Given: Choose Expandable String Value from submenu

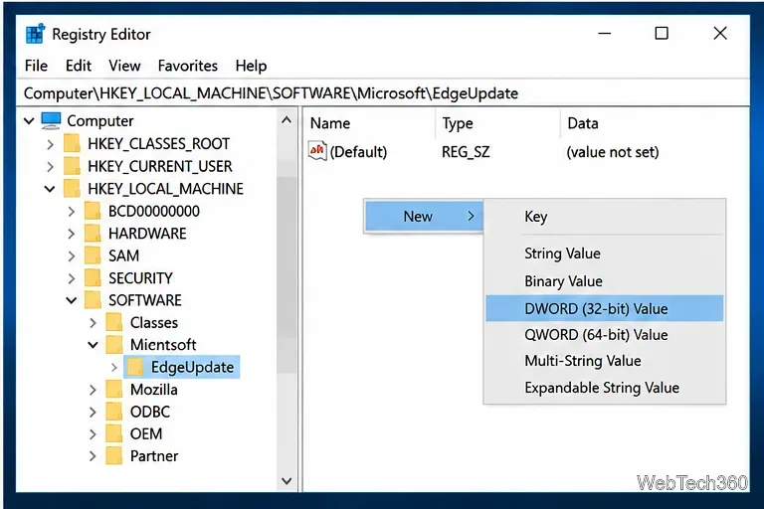Looking at the screenshot, I should point(604,388).
